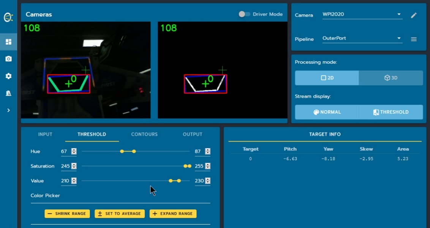Viewport: 430px width, 228px height.
Task: Open the camera settings icon in sidebar
Action: pos(8,59)
